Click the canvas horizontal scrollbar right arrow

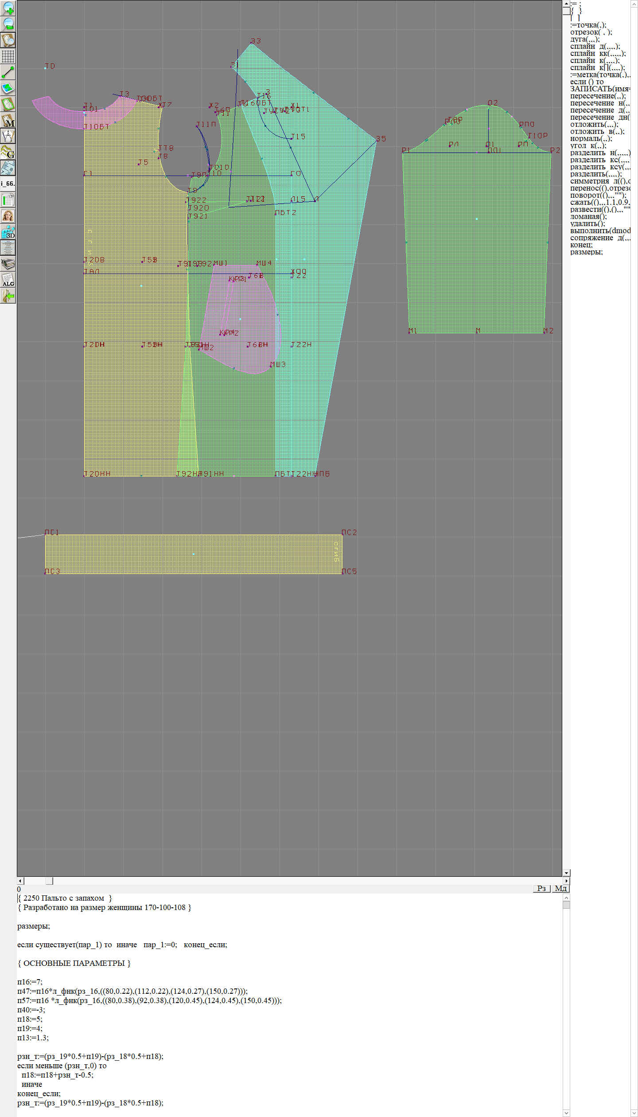(x=566, y=881)
